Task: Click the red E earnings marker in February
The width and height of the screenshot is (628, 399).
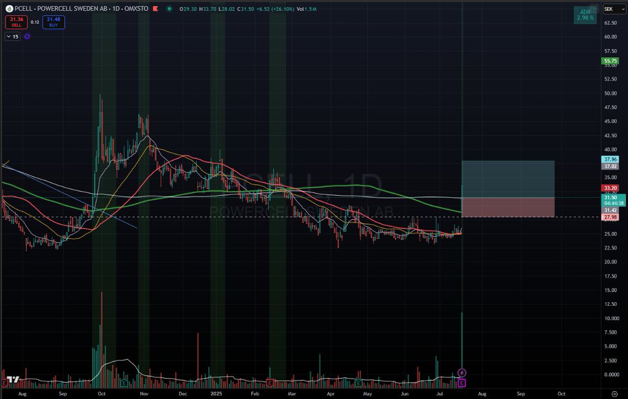Action: coord(270,383)
